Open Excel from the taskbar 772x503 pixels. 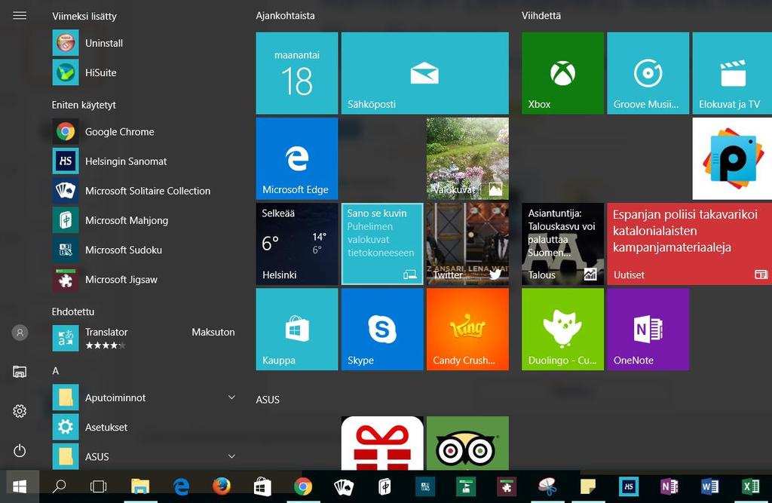click(x=750, y=486)
